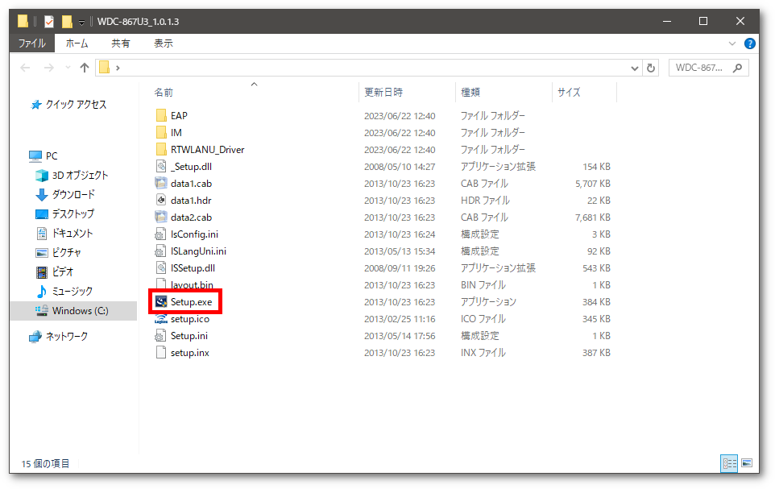Switch to the 表示 ribbon tab
This screenshot has width=775, height=489.
164,44
